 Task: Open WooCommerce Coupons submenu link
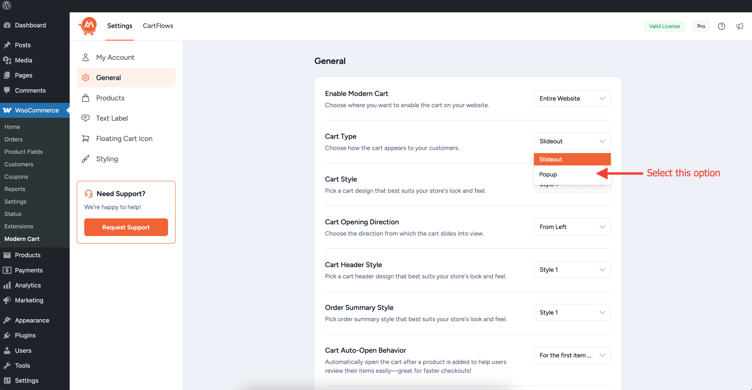tap(16, 177)
